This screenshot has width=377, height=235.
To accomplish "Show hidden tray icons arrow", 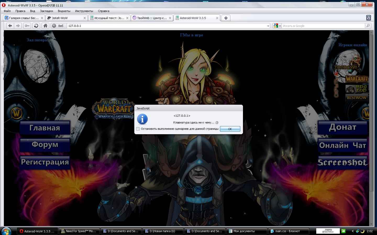I will (x=353, y=231).
